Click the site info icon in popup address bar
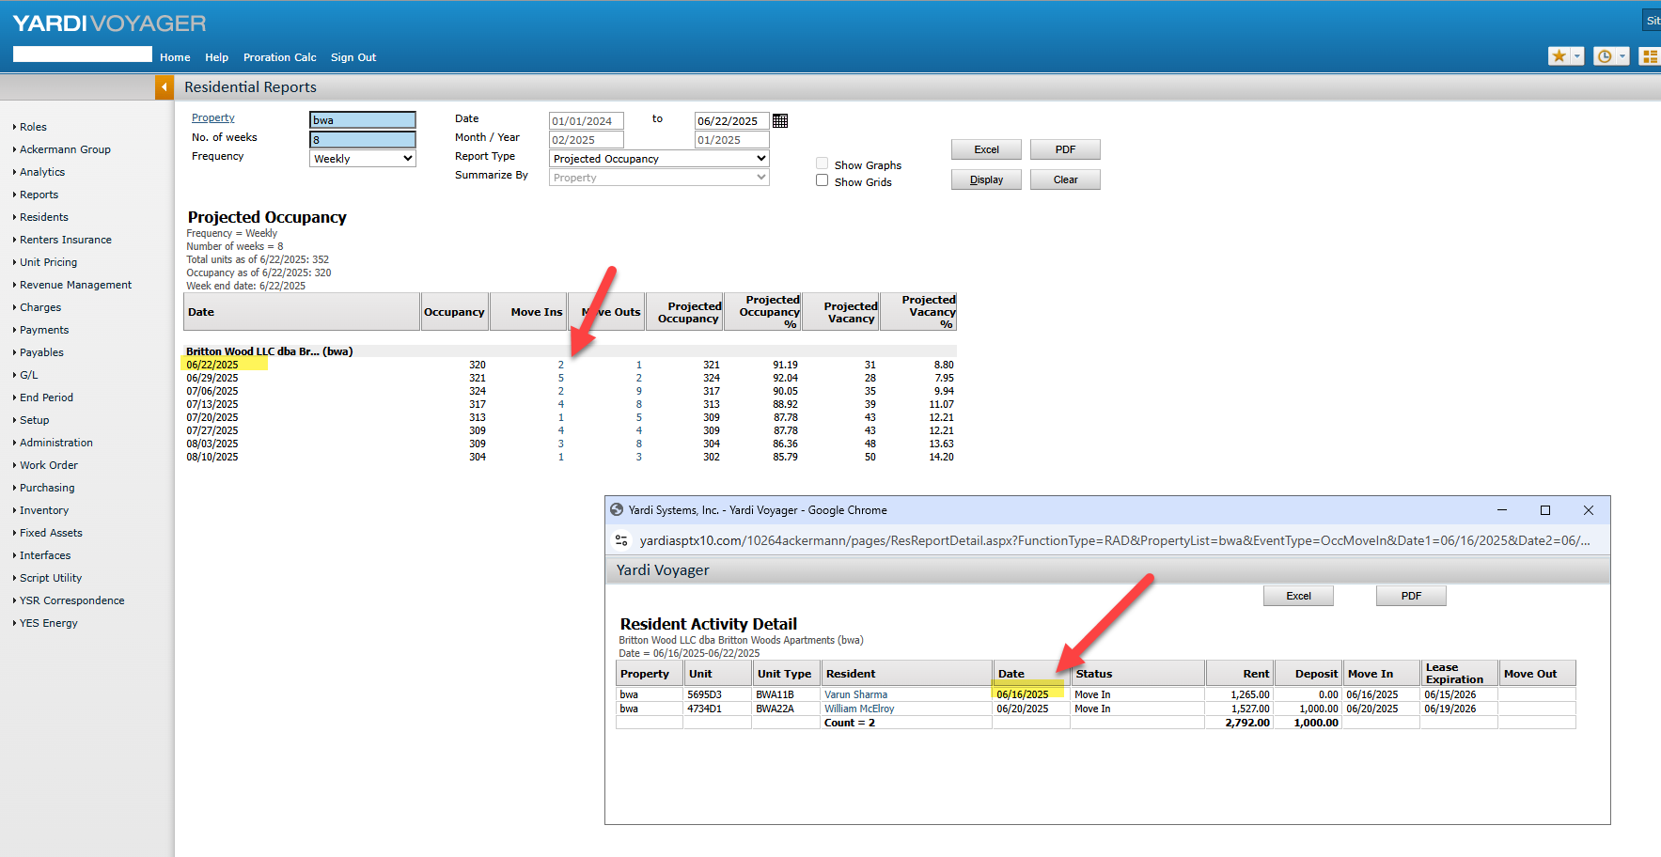The width and height of the screenshot is (1661, 857). [621, 540]
